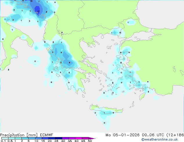Click the 0.1–0.5 mm legend color swatch
Viewport: 184px width, 142px height.
5,138
